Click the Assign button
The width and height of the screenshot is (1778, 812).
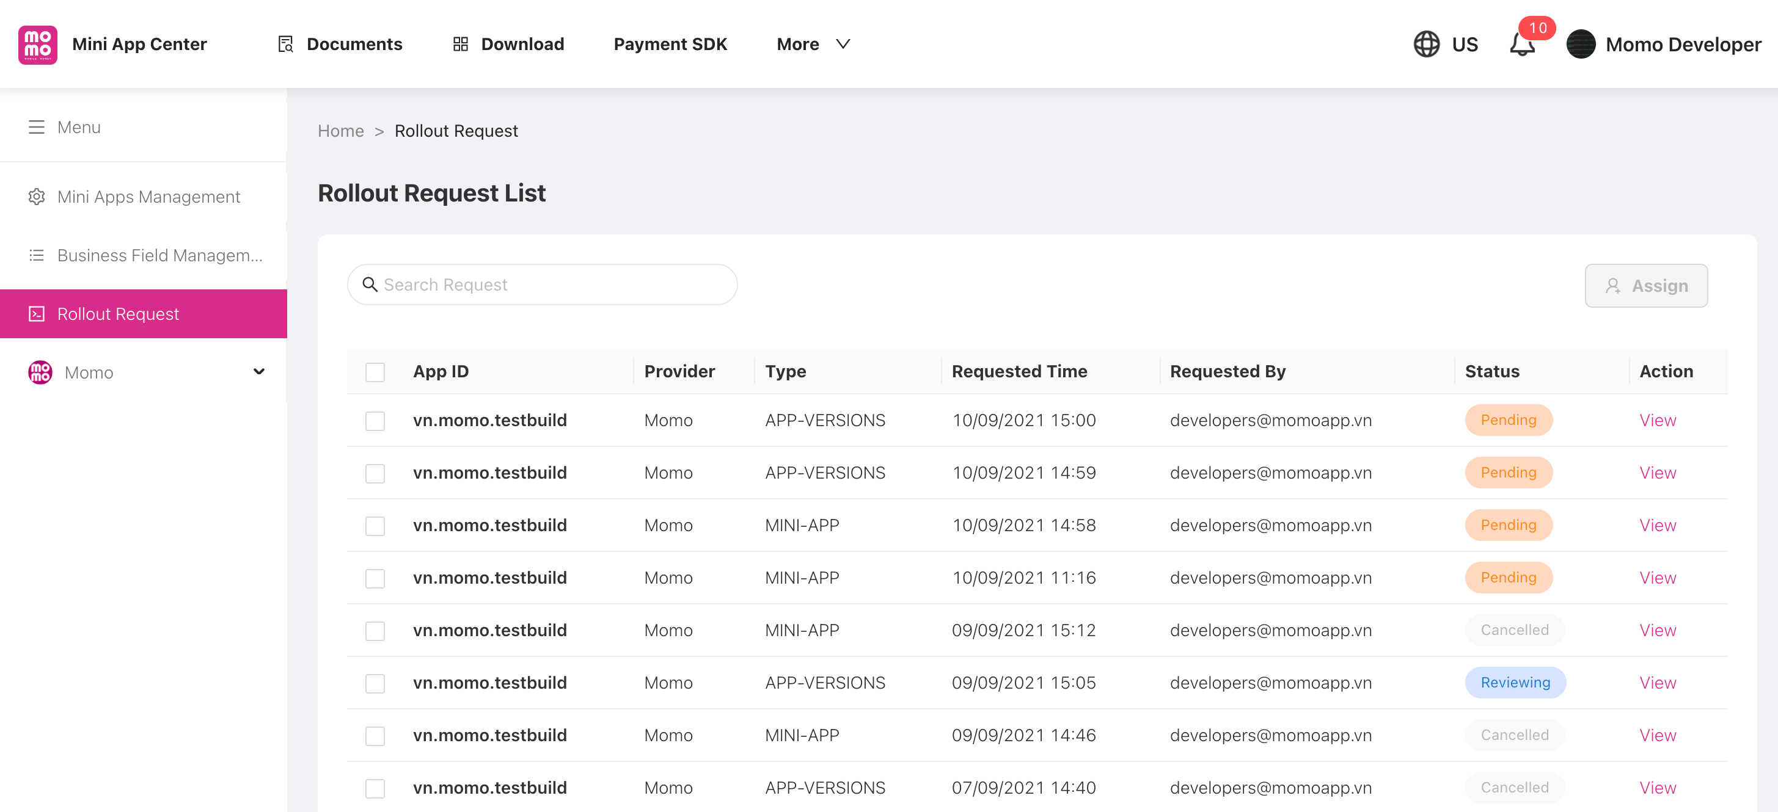click(1645, 286)
